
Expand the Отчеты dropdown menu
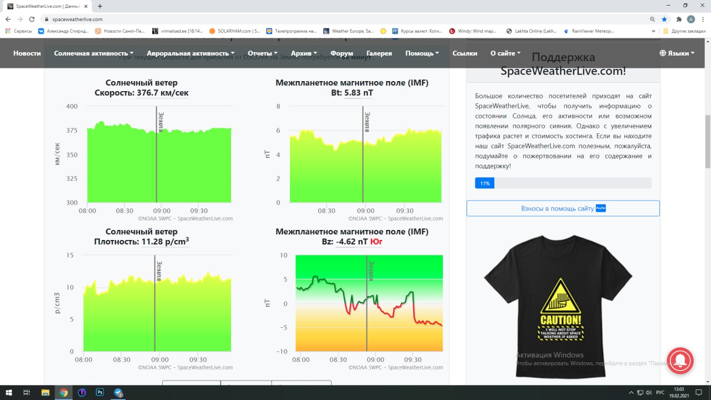point(263,53)
